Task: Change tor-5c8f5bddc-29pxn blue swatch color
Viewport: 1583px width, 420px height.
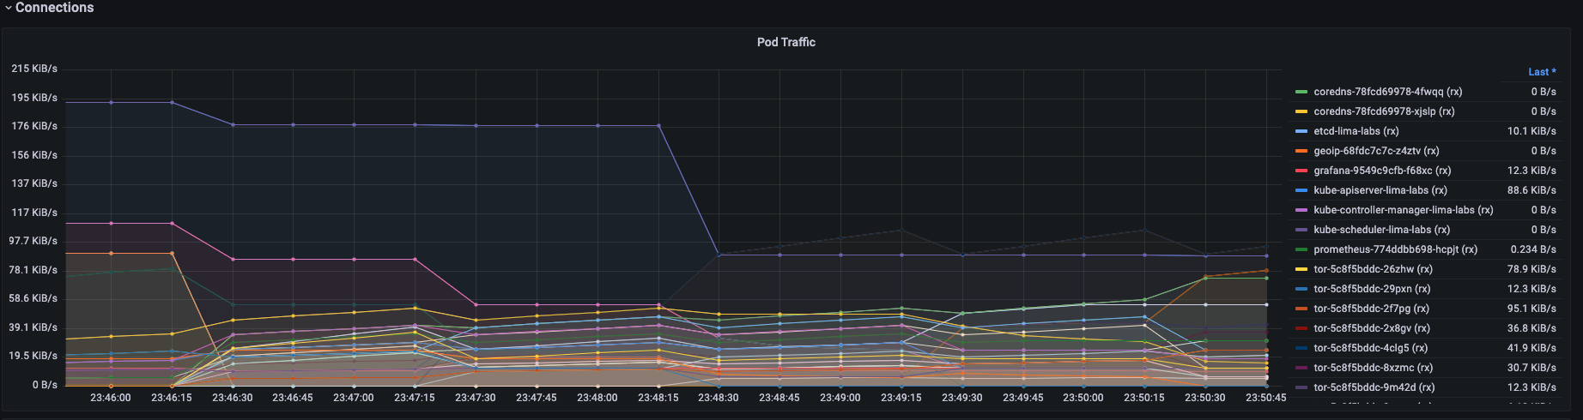Action: coord(1301,289)
